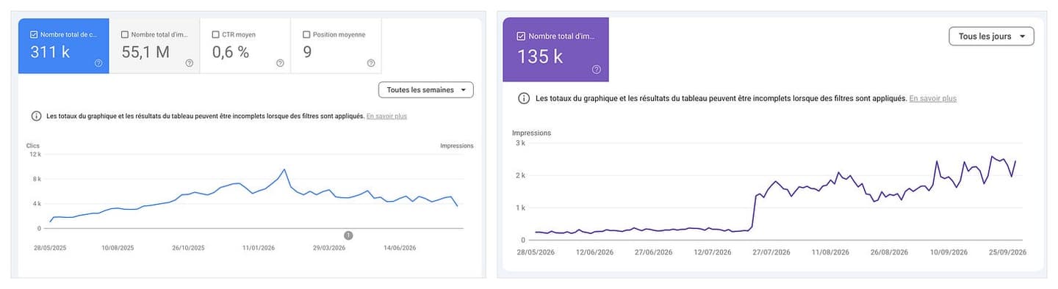This screenshot has width=1058, height=289.
Task: Open help icon on total clicks card
Action: 98,63
